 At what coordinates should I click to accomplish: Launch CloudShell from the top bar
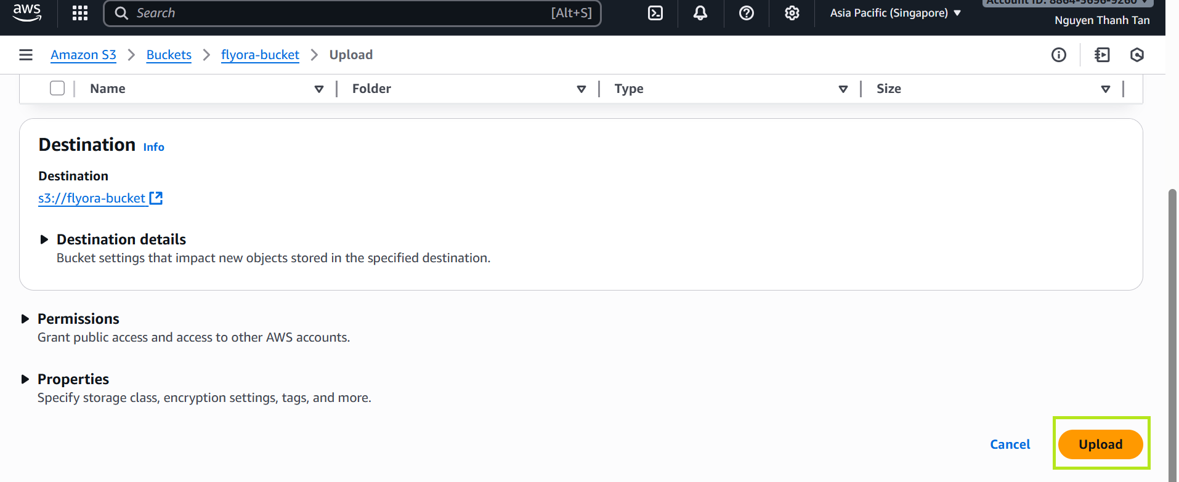click(x=655, y=13)
